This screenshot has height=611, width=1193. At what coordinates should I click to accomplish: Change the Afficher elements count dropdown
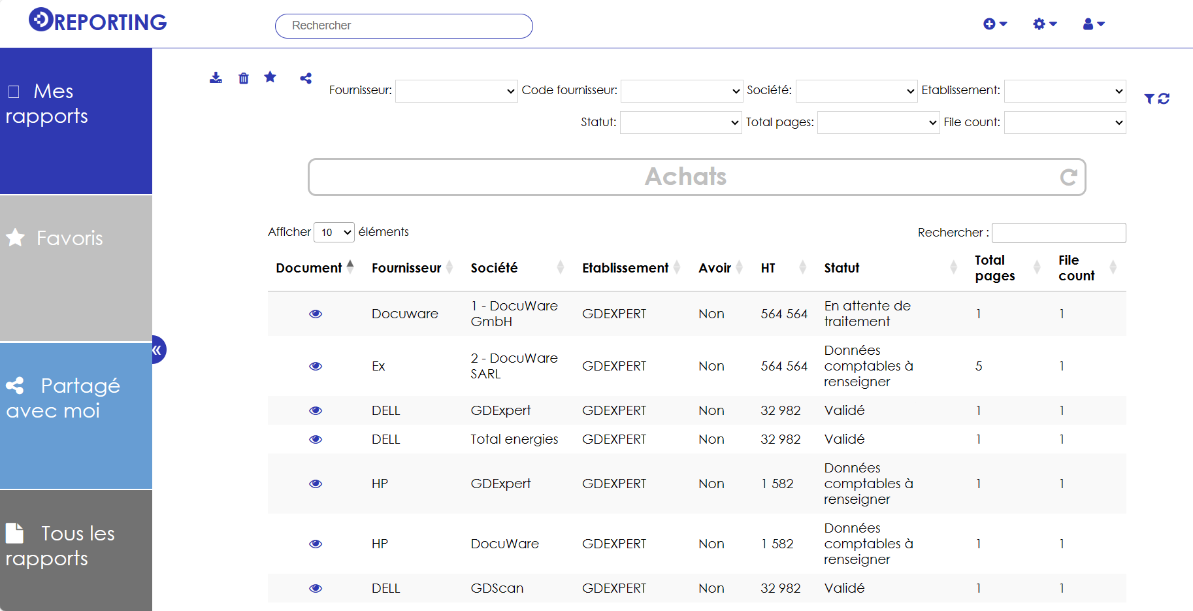[334, 233]
